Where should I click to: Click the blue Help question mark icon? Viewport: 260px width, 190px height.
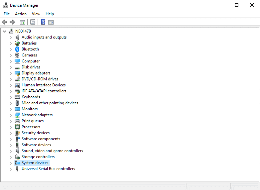[43, 22]
